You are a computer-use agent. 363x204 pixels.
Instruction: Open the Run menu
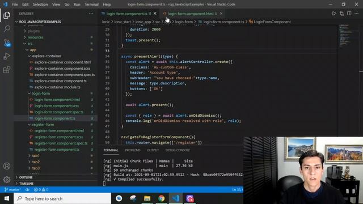tap(77, 5)
